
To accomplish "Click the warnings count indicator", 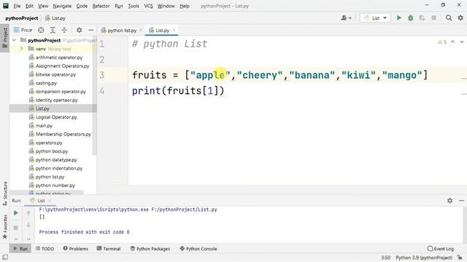I will tap(442, 42).
